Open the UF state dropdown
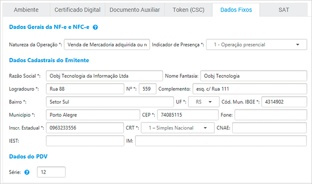 coord(204,102)
